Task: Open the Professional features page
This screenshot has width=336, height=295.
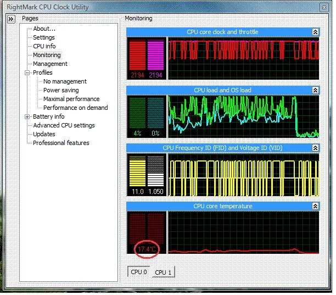Action: pos(61,143)
